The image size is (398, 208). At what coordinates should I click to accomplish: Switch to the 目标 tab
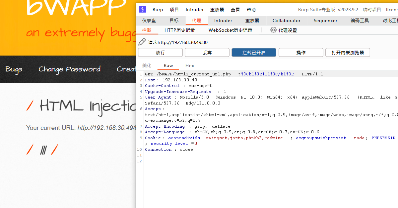[x=174, y=21]
